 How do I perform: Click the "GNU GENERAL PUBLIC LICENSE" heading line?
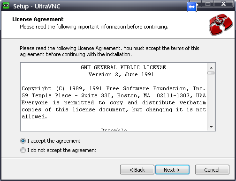click(x=123, y=67)
